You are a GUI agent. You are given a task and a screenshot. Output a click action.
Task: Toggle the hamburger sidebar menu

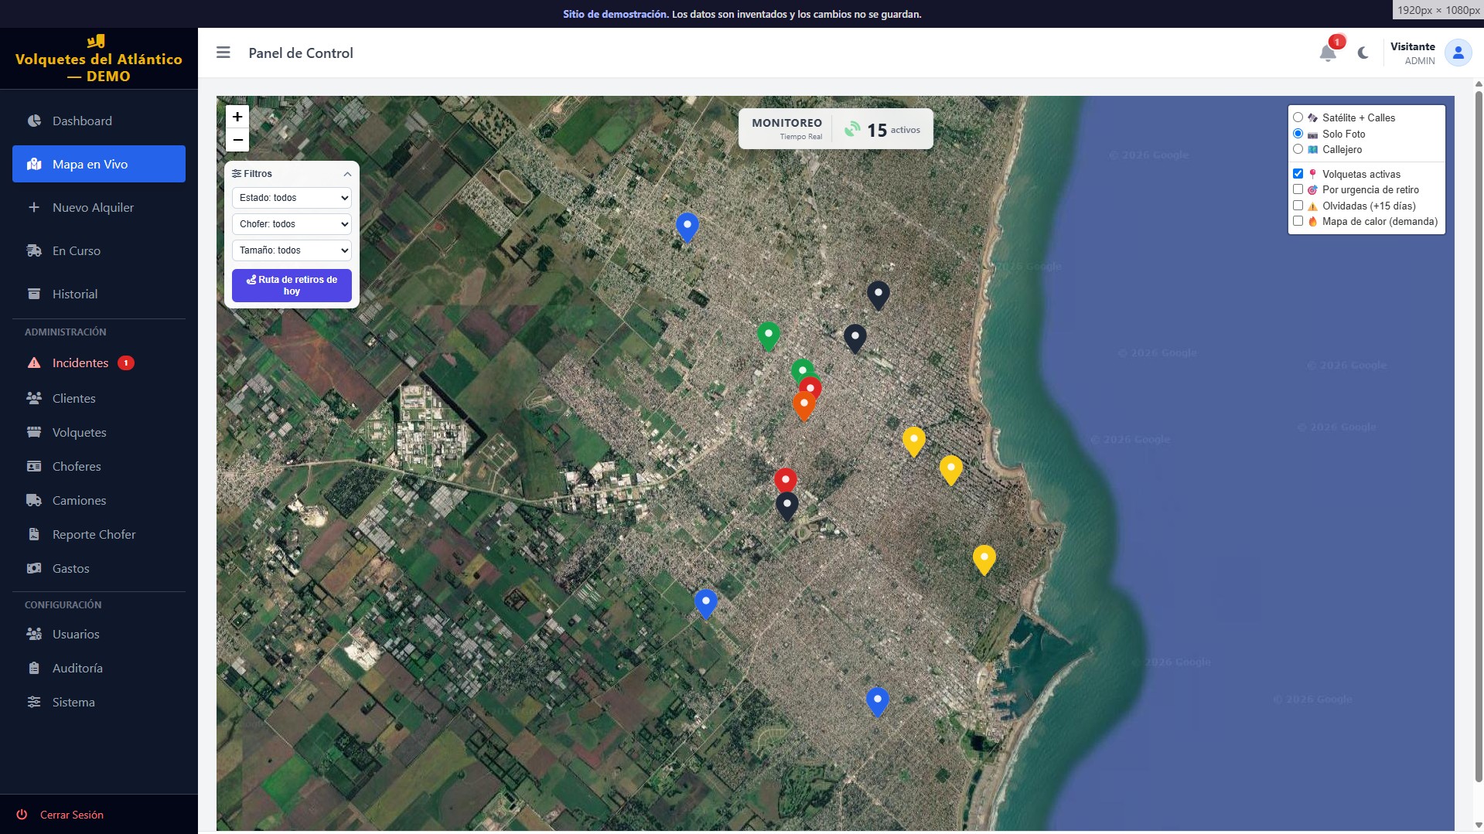point(223,53)
